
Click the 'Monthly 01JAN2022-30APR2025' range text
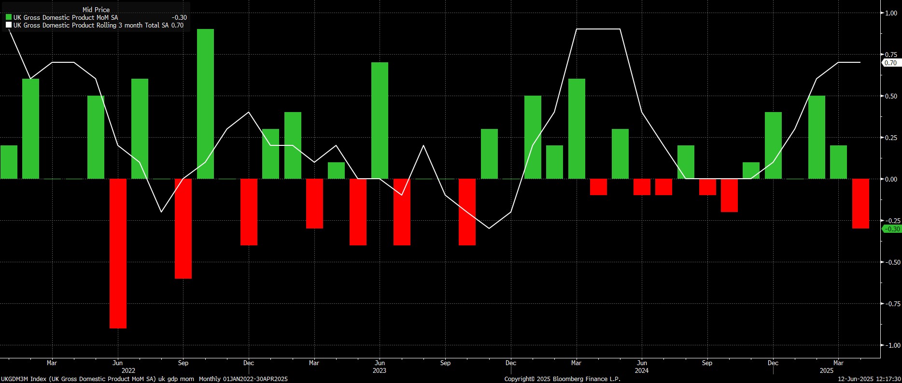point(243,379)
